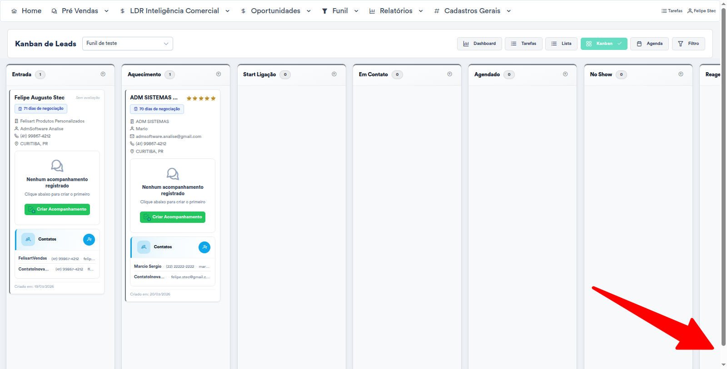Click the Kanban grid icon
Viewport: 727px width, 369px height.
coord(589,44)
